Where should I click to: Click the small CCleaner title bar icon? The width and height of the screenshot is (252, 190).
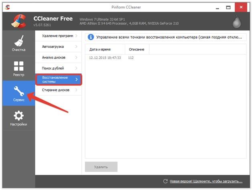[x=7, y=7]
